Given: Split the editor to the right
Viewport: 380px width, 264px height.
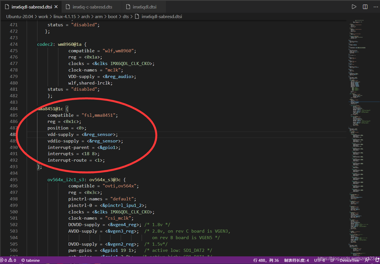Looking at the screenshot, I should (365, 7).
